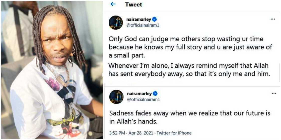Screen dimensions: 281x140
Task: Open the @officialnairam1 handle in the first tweet
Action: click(143, 25)
